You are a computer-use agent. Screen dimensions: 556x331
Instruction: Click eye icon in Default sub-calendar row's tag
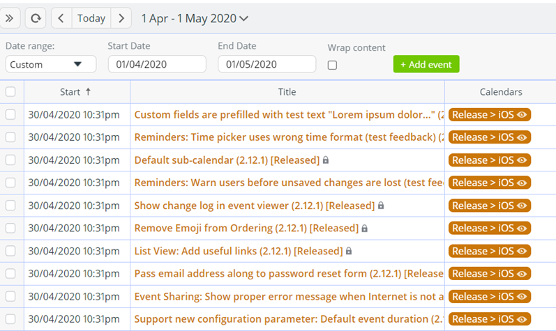pos(522,160)
